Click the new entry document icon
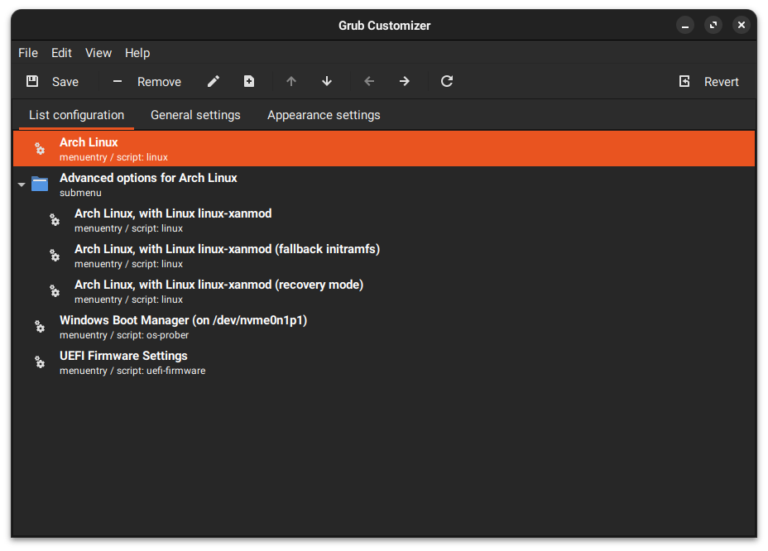 pos(249,81)
